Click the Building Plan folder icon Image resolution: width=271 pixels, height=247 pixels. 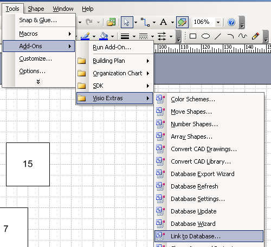(82, 61)
